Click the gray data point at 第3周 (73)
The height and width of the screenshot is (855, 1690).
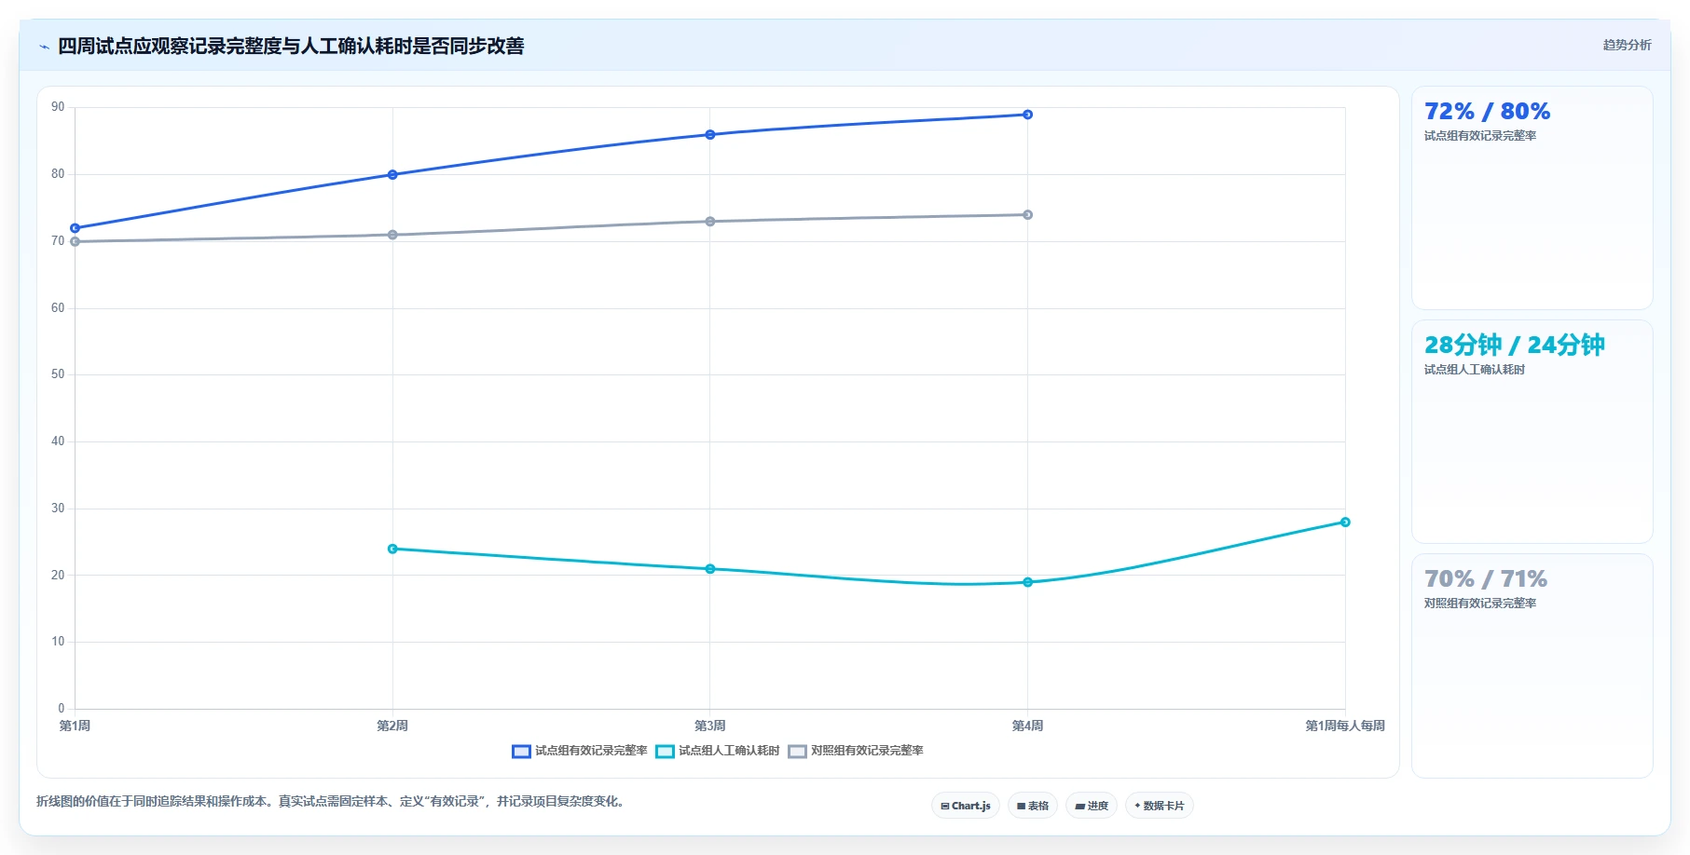[x=710, y=222]
